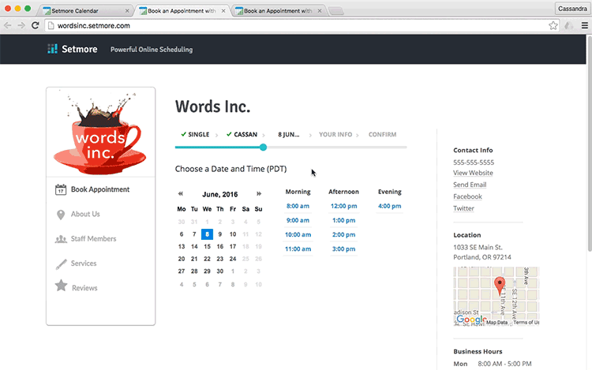Select the 12:00 pm time slot
The height and width of the screenshot is (370, 592).
click(343, 206)
